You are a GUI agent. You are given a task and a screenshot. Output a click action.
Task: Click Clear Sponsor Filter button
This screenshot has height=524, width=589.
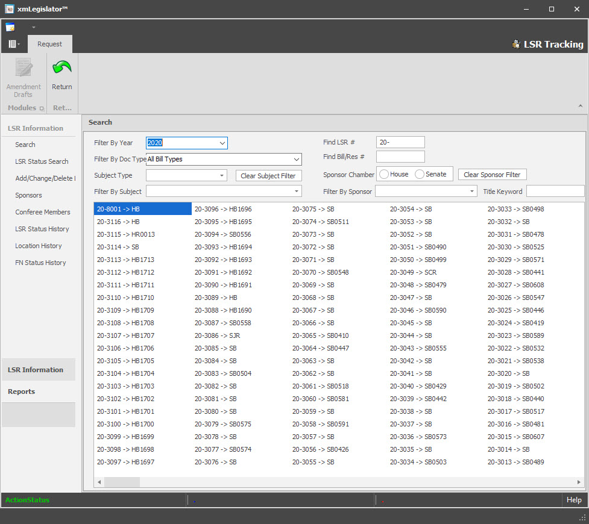[x=492, y=175]
